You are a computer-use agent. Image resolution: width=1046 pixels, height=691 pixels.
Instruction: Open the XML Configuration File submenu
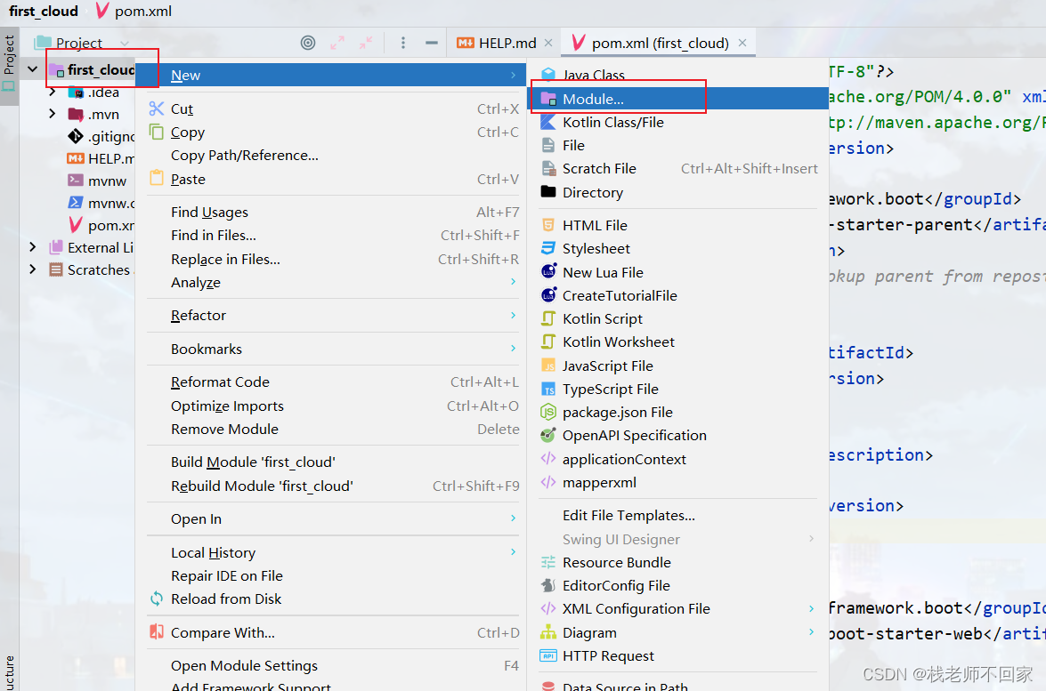pyautogui.click(x=678, y=608)
